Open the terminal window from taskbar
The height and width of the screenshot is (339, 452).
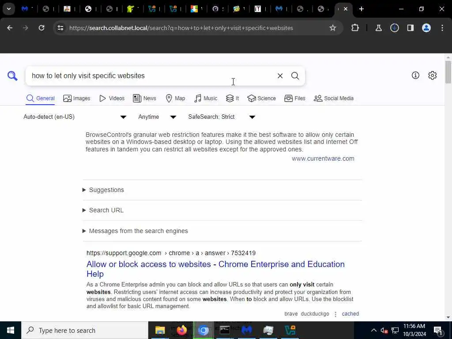[225, 330]
